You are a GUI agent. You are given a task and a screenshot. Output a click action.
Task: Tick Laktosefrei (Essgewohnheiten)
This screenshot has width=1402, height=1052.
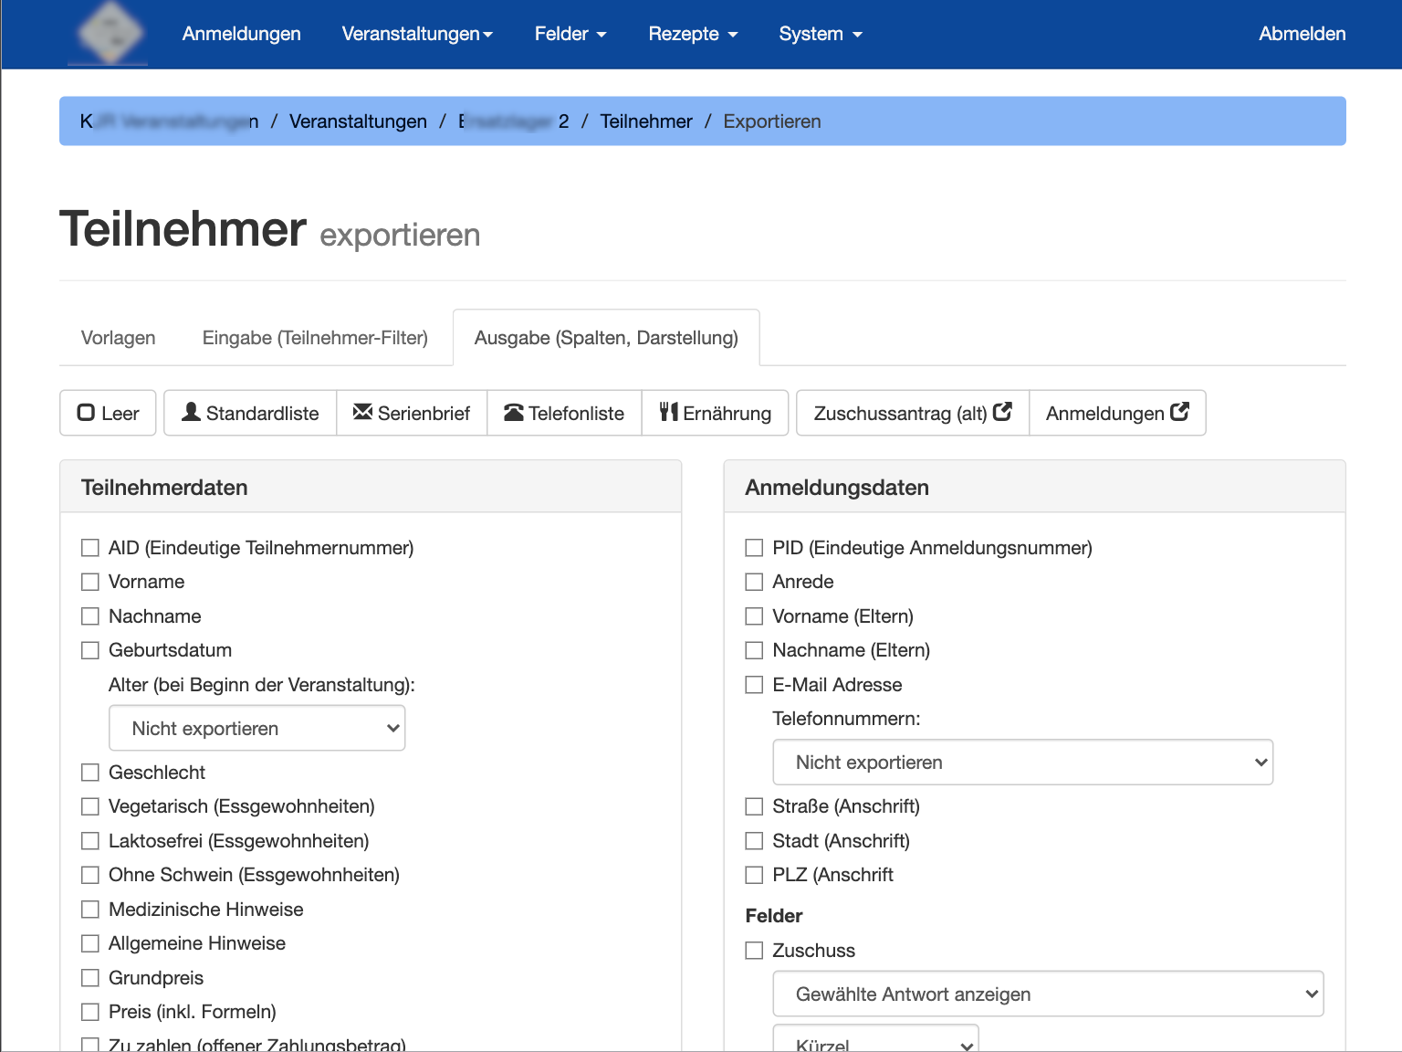(90, 841)
